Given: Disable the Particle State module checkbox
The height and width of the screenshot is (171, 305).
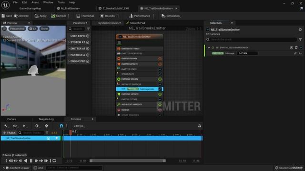Looking at the screenshot, I should click(x=160, y=99).
